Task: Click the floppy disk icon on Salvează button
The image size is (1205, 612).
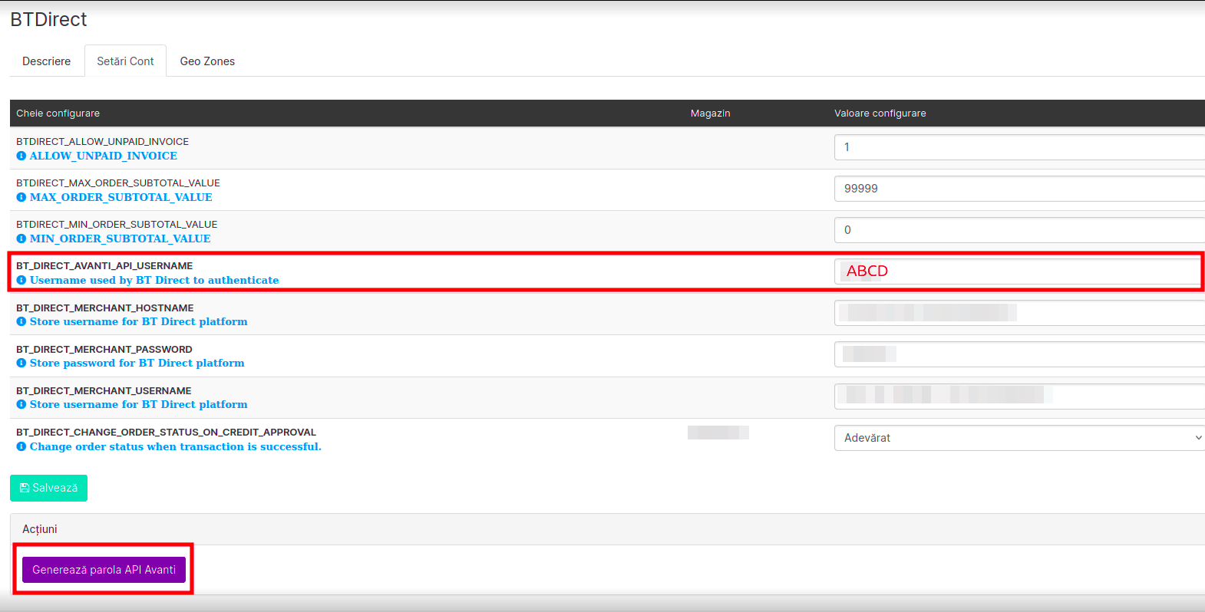Action: pos(25,488)
